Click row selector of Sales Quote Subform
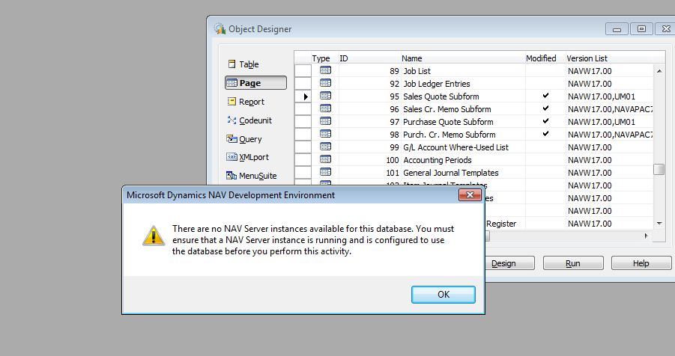Screen dimensions: 675x356 (x=303, y=96)
